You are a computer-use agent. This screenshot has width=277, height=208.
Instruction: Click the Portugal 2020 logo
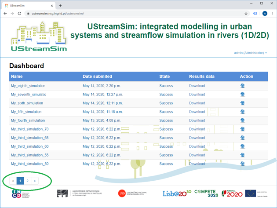[x=232, y=193]
